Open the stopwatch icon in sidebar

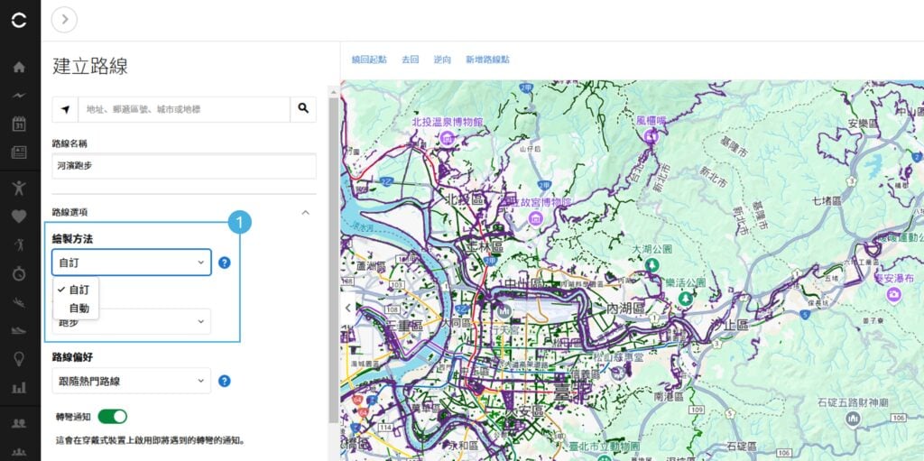tap(19, 273)
